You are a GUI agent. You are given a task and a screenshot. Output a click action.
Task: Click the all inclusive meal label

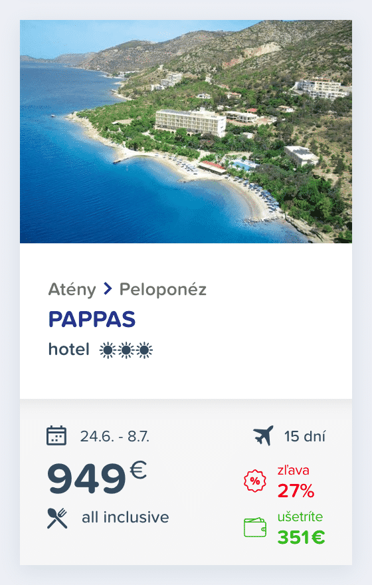point(126,517)
